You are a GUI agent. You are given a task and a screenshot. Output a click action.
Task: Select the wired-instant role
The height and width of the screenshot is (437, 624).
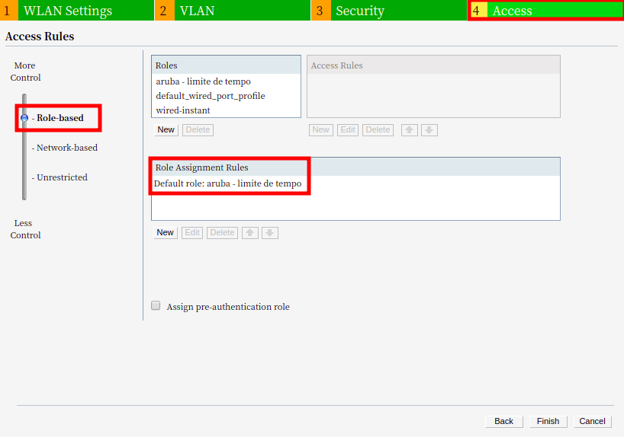point(183,110)
